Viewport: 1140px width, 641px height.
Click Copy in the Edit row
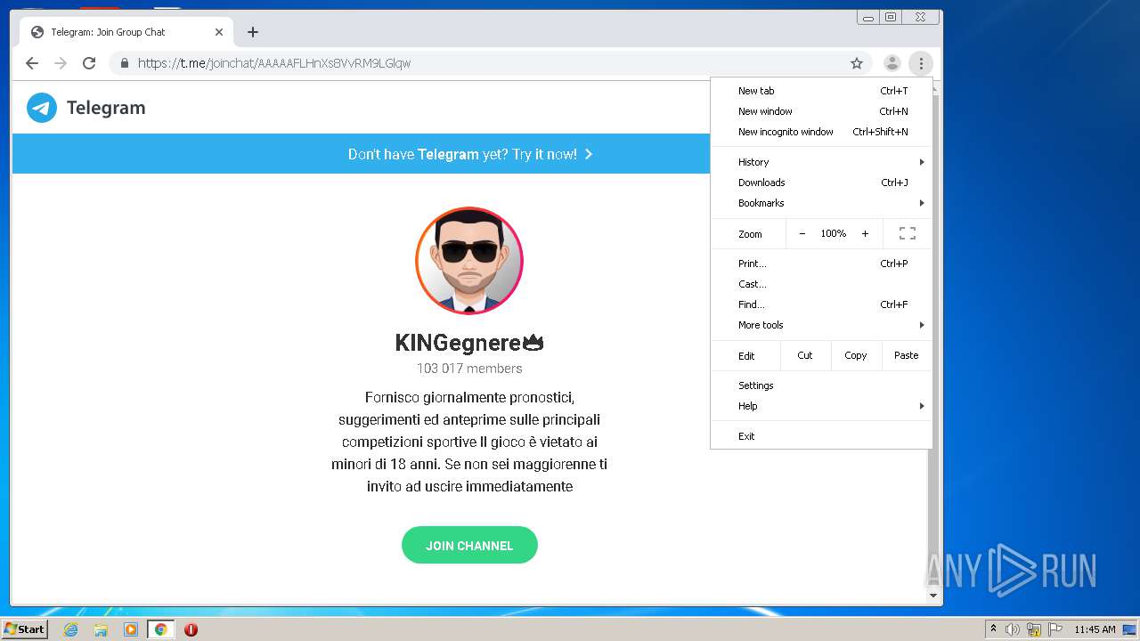point(856,355)
